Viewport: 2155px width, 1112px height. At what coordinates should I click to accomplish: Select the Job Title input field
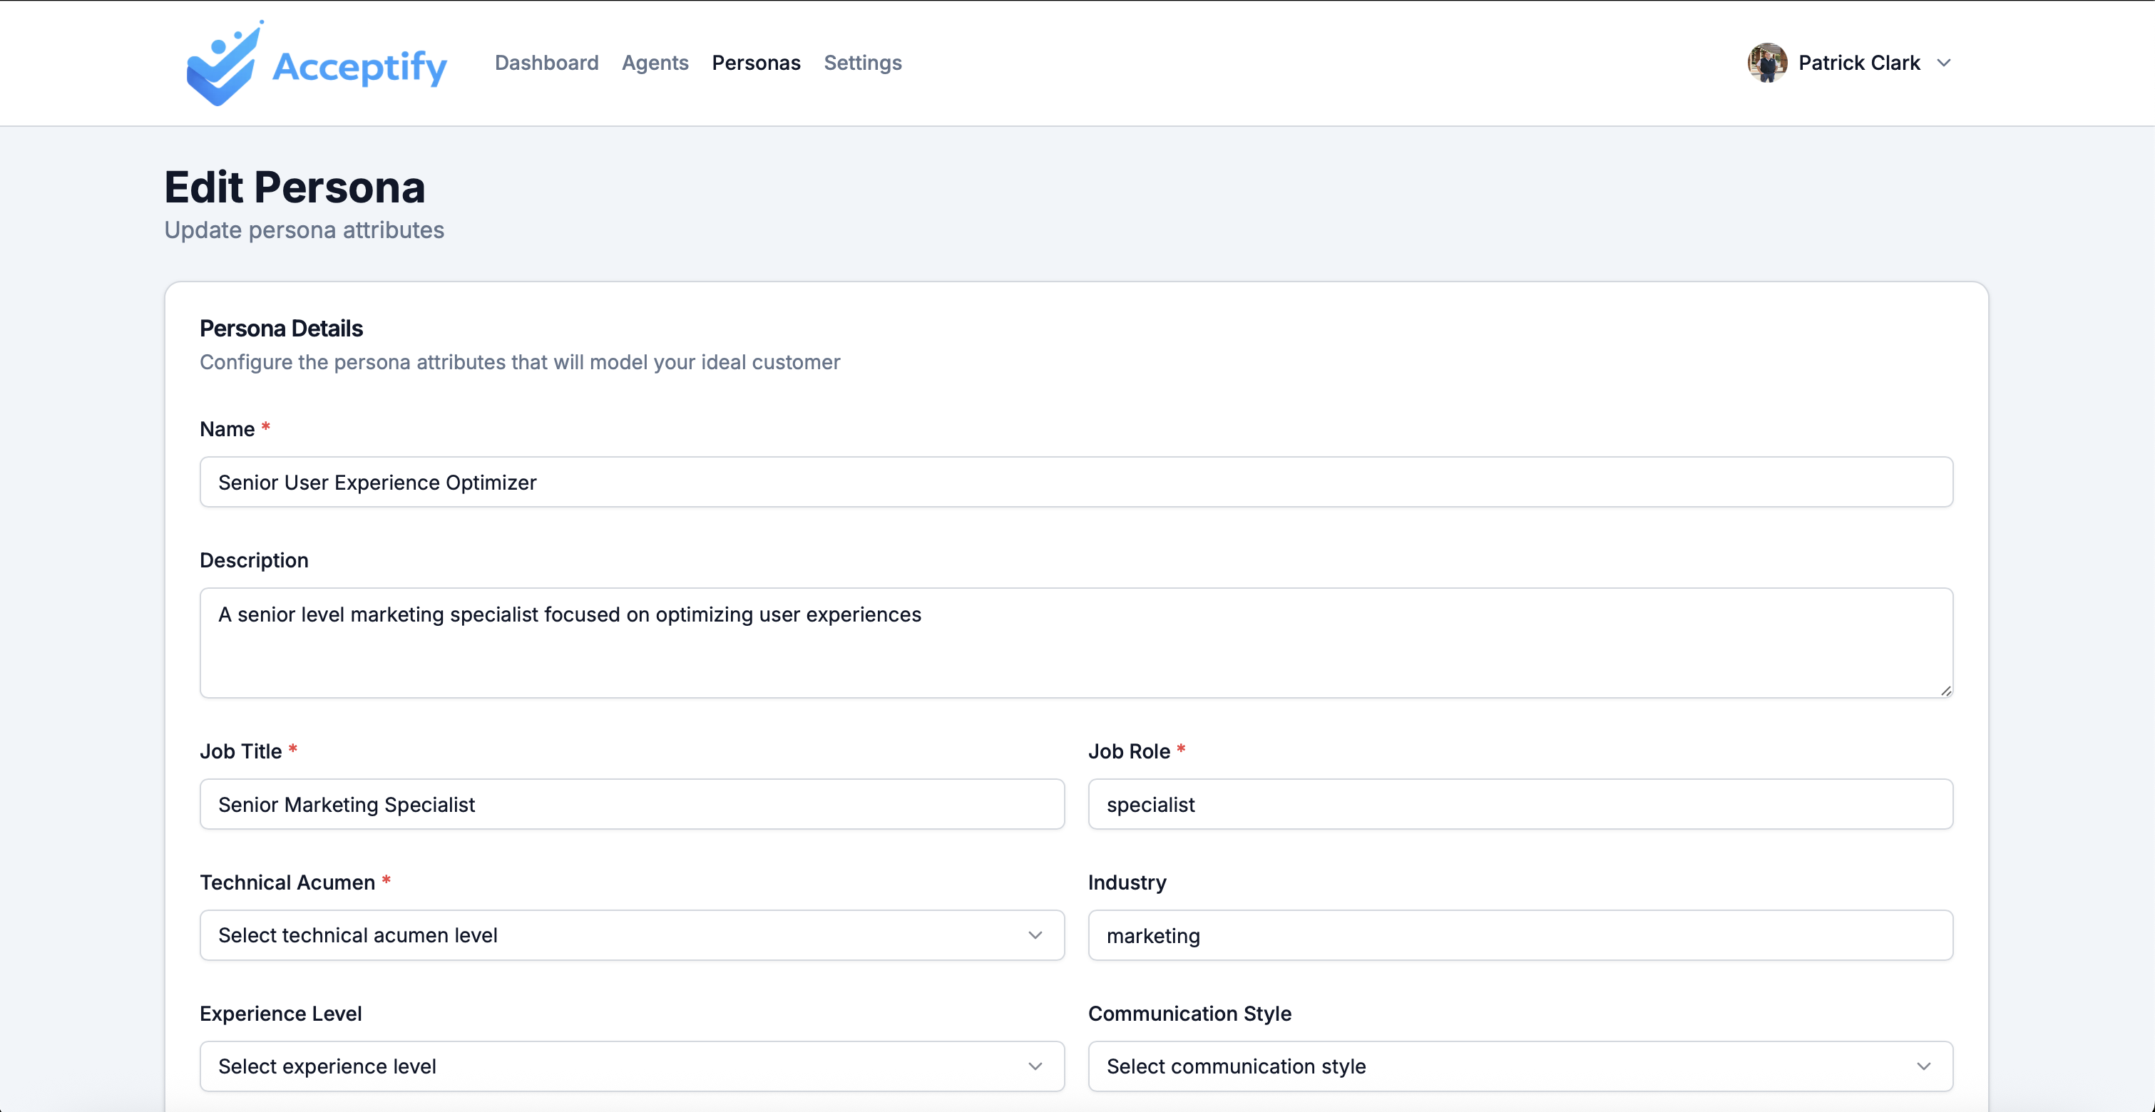(632, 804)
